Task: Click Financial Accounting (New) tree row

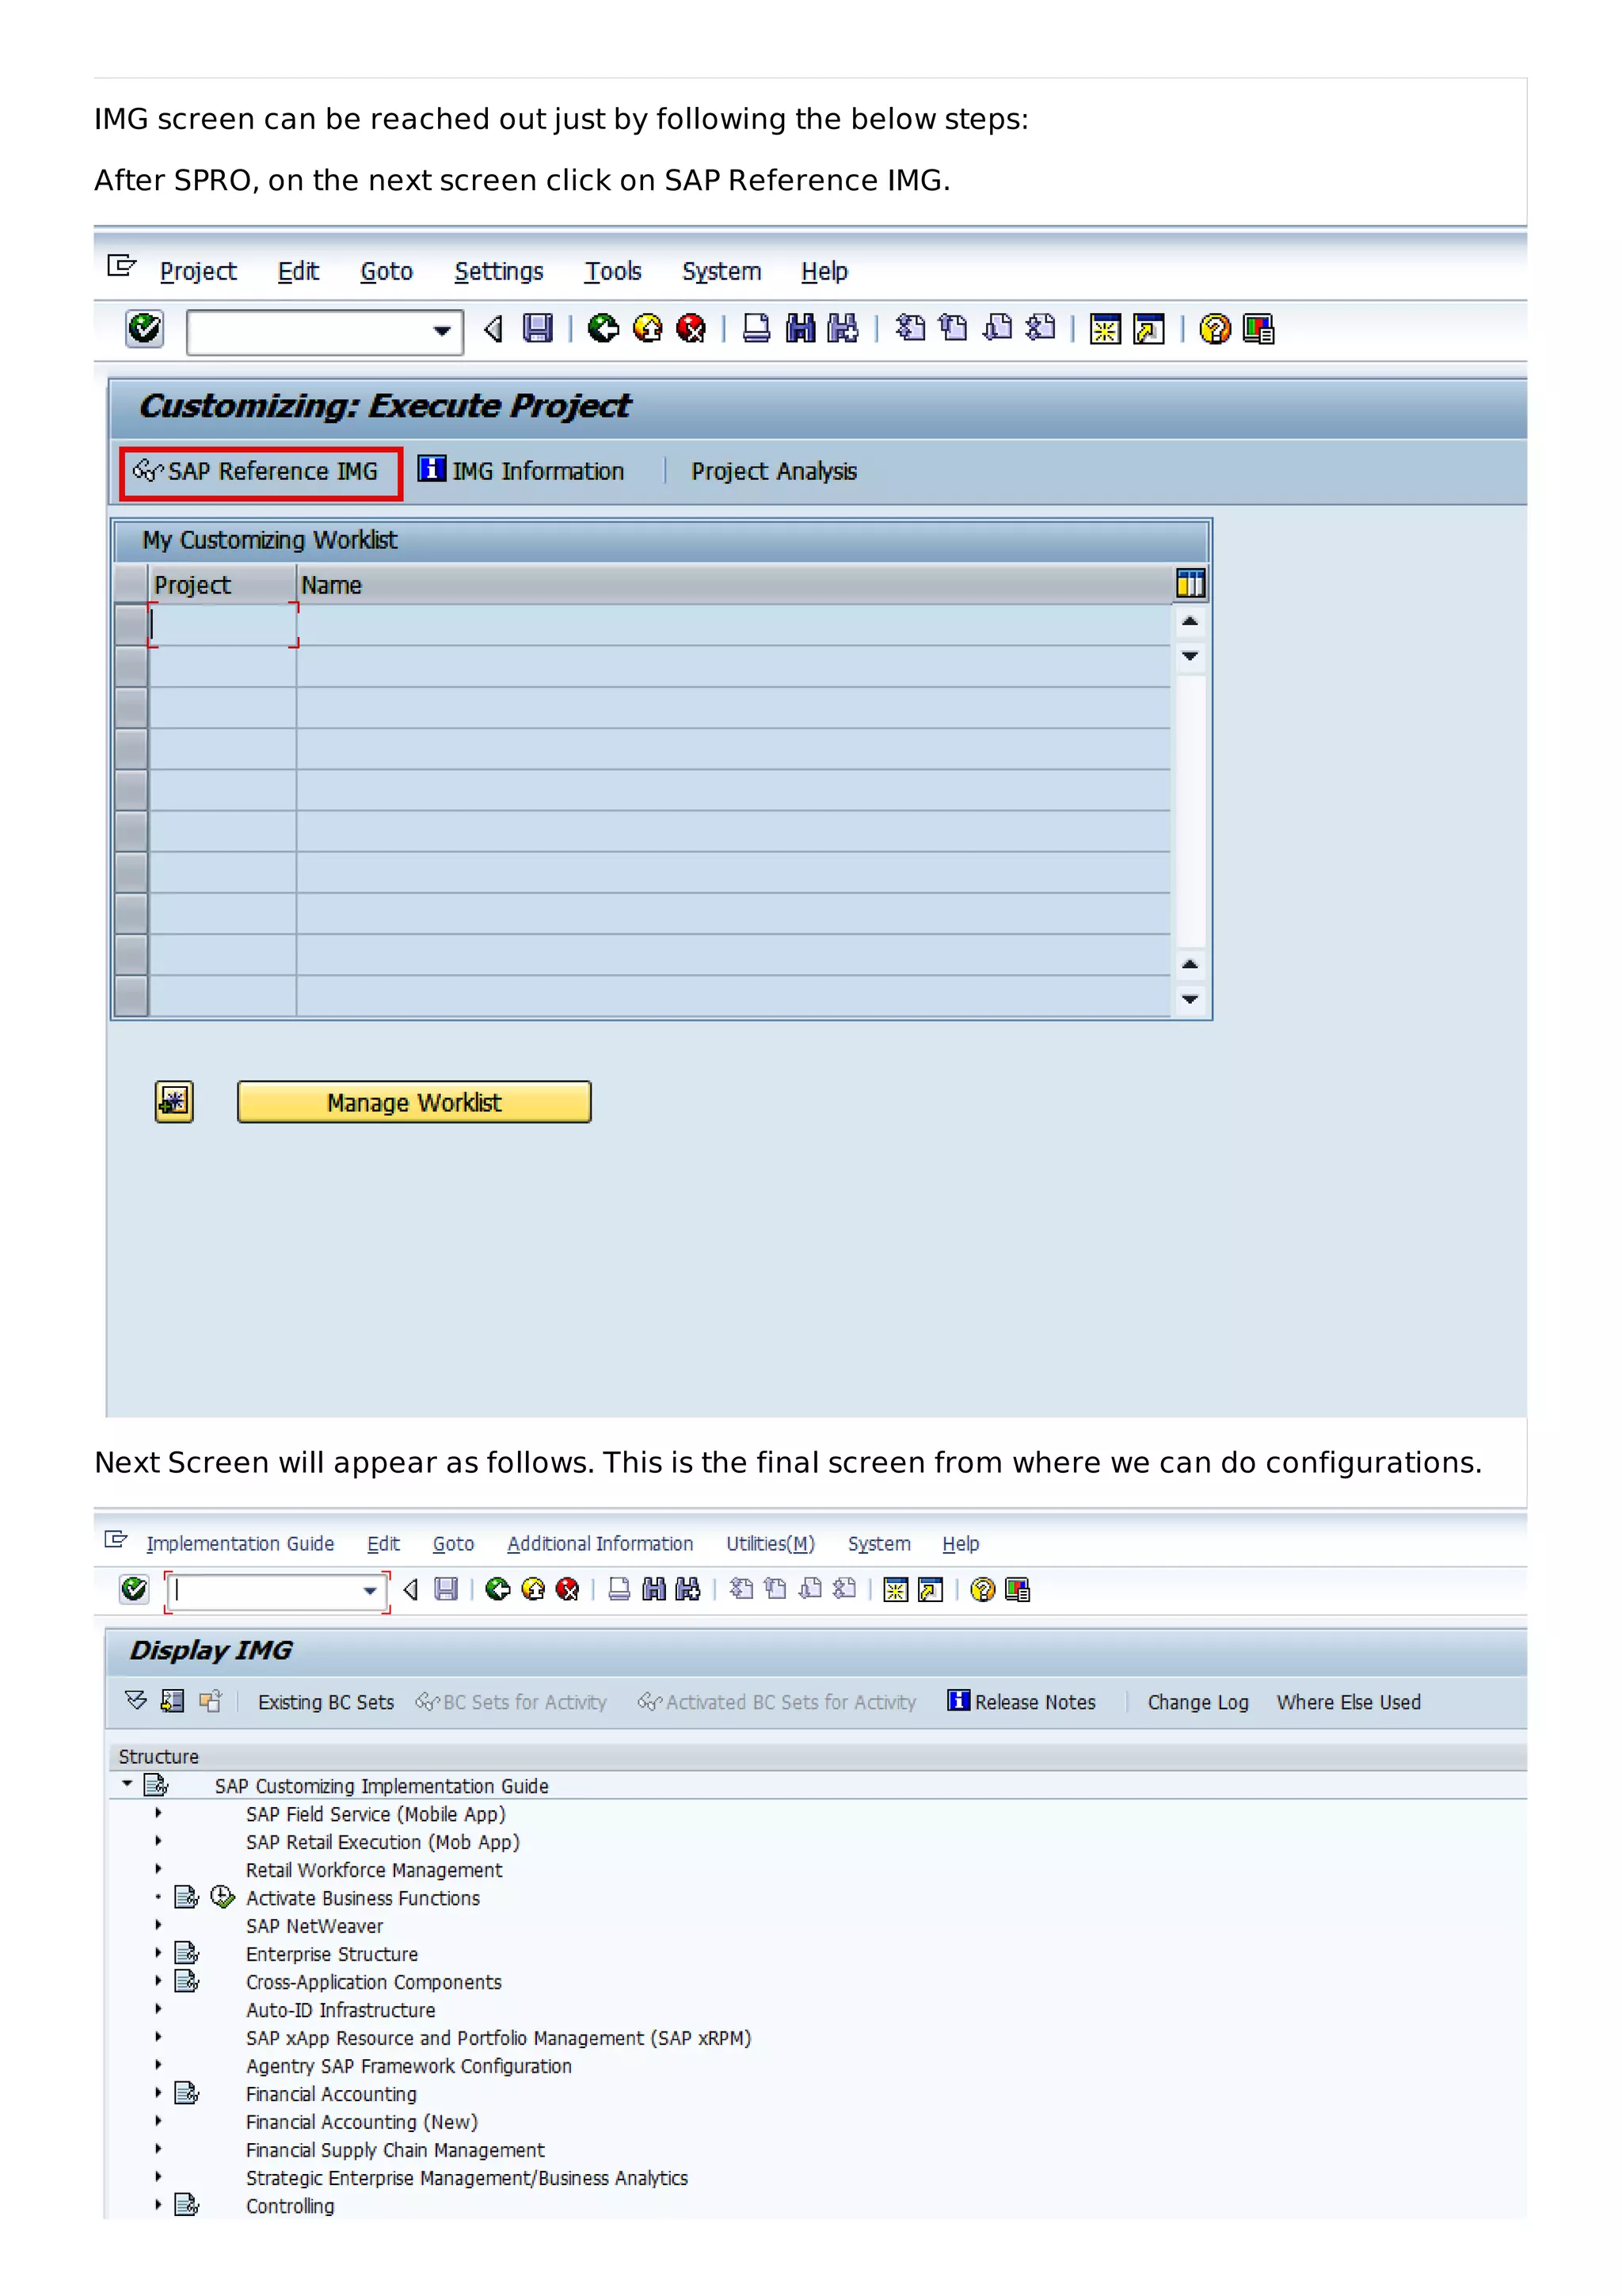Action: tap(362, 2122)
